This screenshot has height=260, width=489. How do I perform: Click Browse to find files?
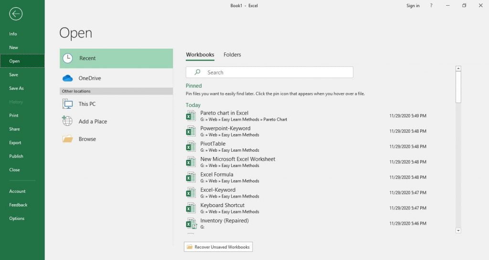point(117,139)
